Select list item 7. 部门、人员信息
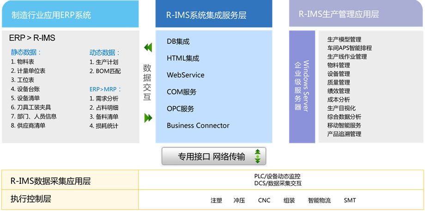This screenshot has height=211, width=425. (34, 117)
